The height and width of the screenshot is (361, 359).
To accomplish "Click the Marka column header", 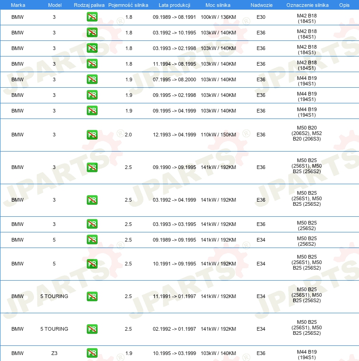I will point(18,5).
